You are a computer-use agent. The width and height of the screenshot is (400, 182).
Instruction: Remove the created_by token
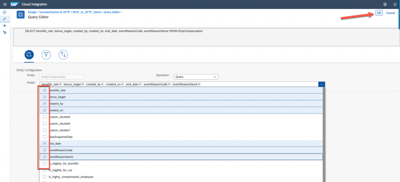[x=102, y=84]
